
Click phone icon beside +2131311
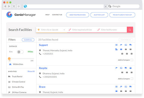coord(40,54)
